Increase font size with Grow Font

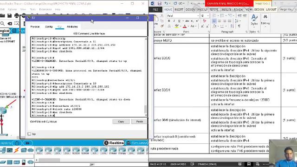202,26
